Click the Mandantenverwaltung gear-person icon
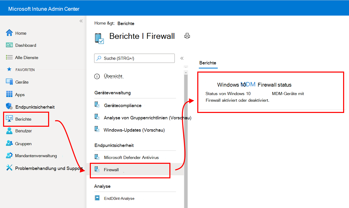The image size is (349, 208). [x=9, y=155]
